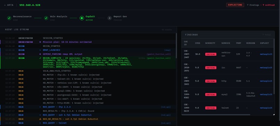Select the NMAP_LAUNCHED log entry

[88, 50]
